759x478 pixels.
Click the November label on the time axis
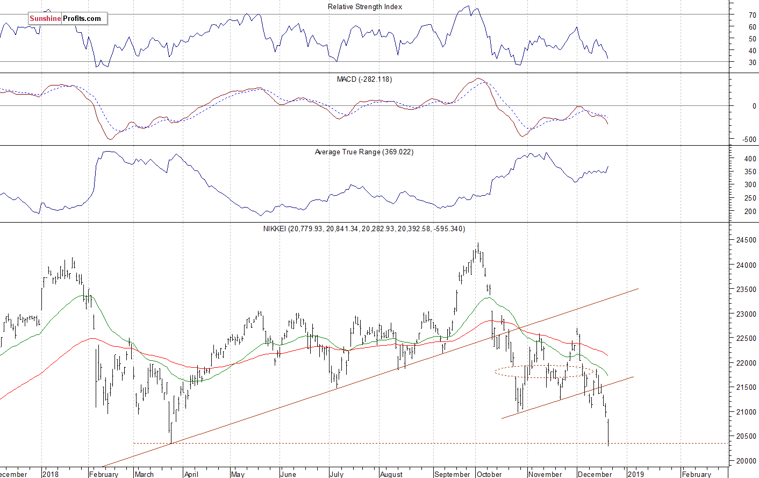coord(545,474)
